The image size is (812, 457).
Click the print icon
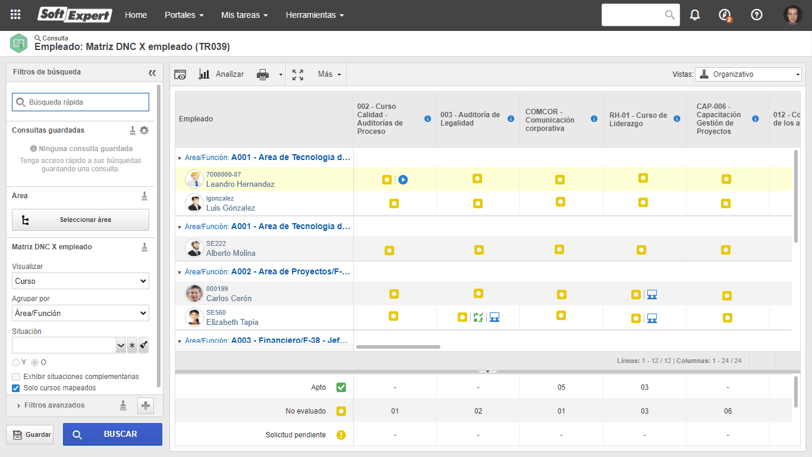[263, 74]
